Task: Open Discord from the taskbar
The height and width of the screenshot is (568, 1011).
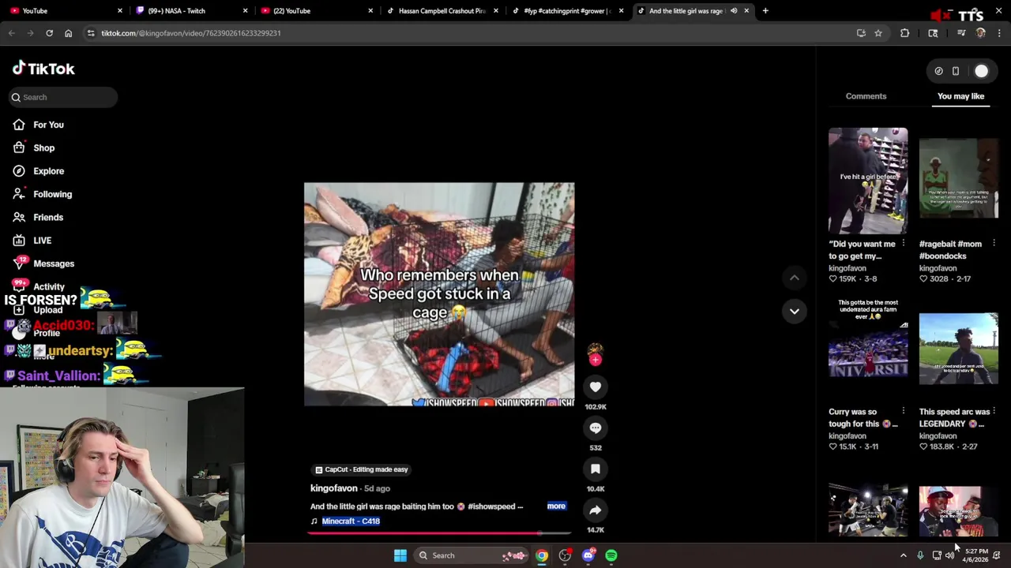Action: click(x=588, y=555)
